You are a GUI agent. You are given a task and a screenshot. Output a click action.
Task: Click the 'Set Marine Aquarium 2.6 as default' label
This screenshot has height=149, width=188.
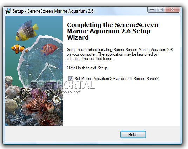tap(116, 79)
